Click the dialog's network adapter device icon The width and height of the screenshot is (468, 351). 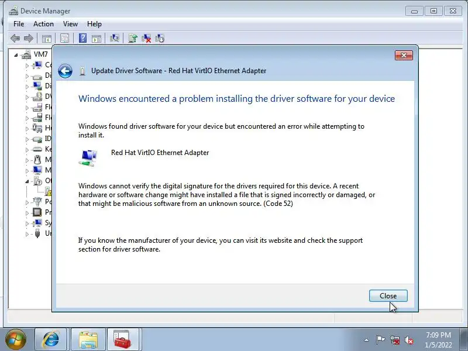pos(88,157)
